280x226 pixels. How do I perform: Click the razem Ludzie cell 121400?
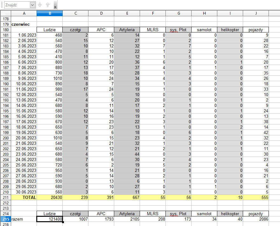(x=50, y=219)
